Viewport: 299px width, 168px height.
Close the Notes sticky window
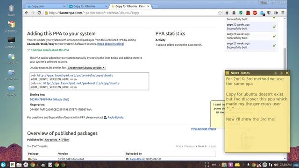point(287,73)
